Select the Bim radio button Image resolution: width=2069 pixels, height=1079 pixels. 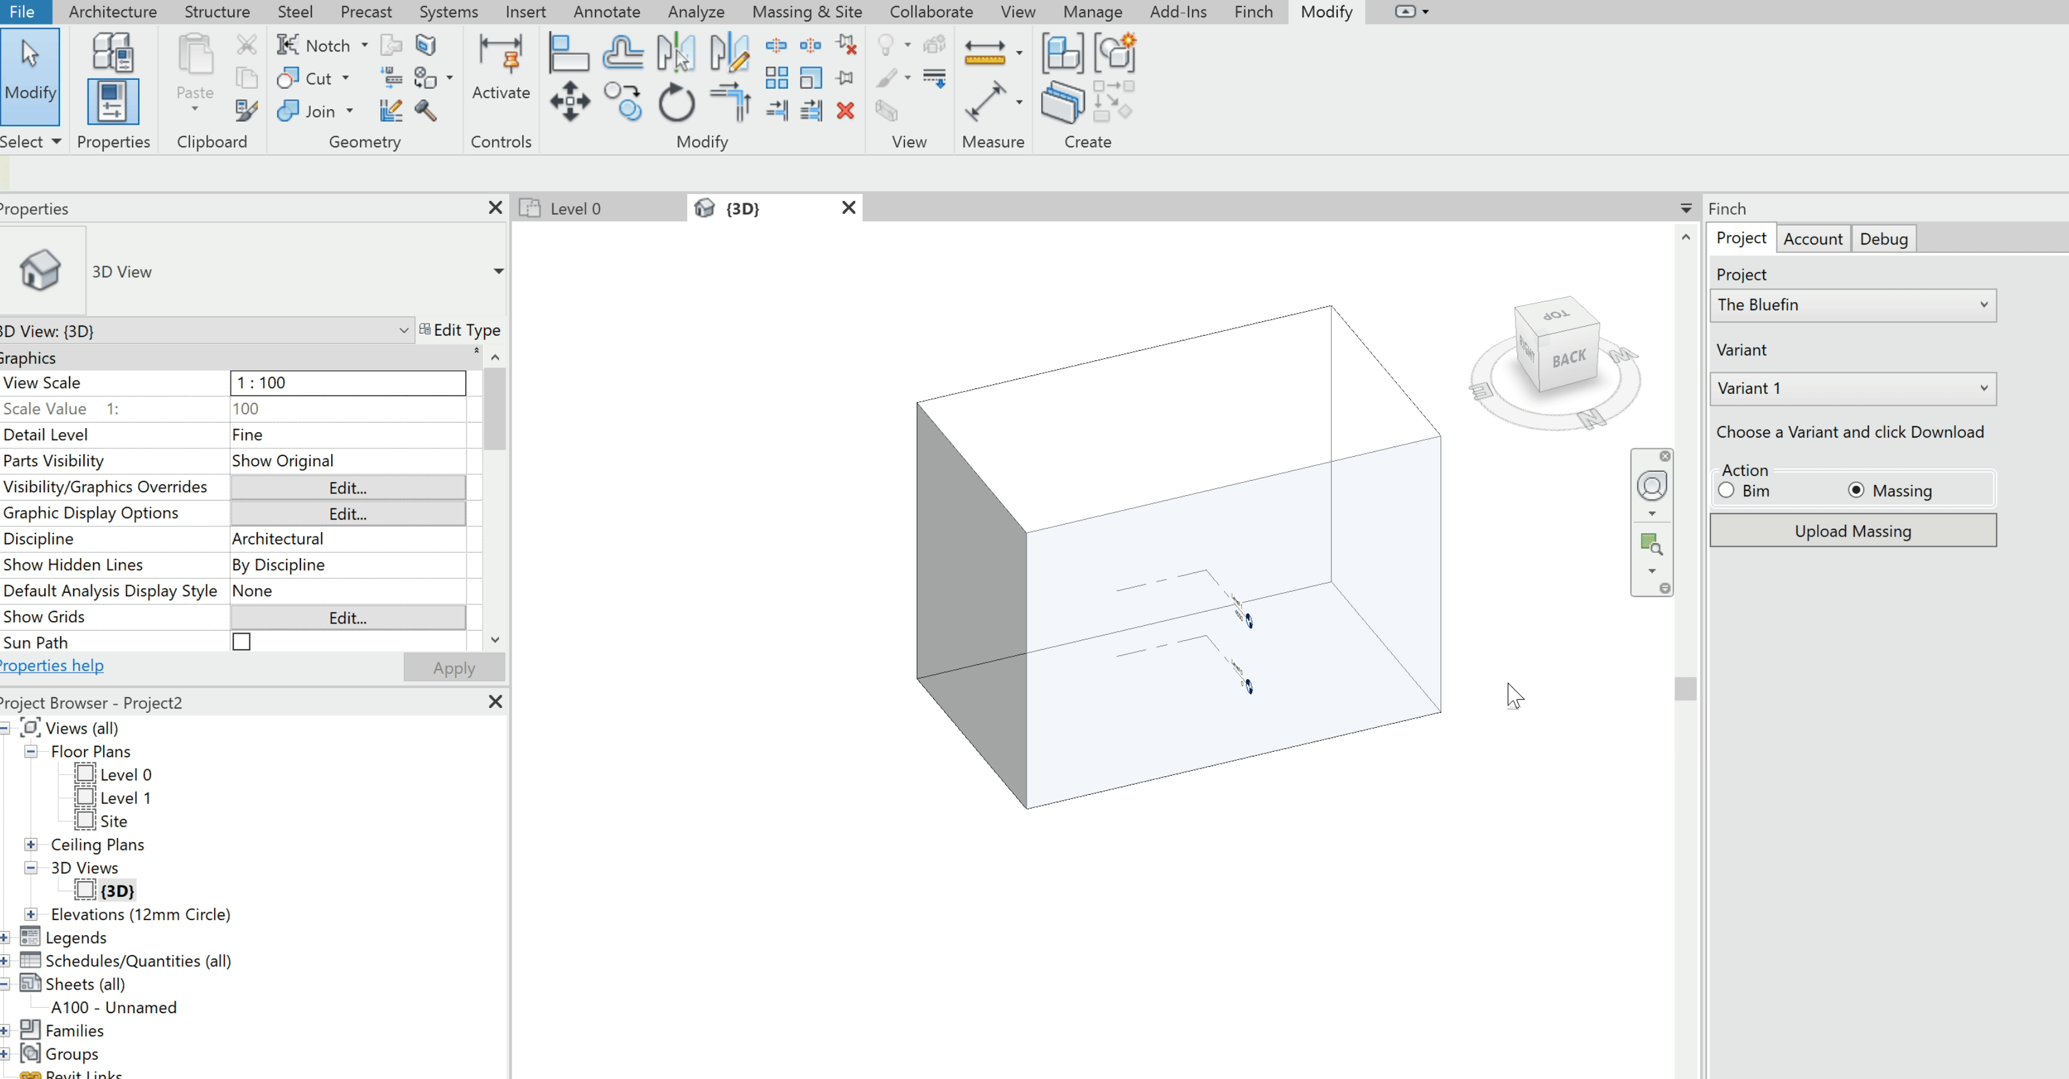[1726, 490]
